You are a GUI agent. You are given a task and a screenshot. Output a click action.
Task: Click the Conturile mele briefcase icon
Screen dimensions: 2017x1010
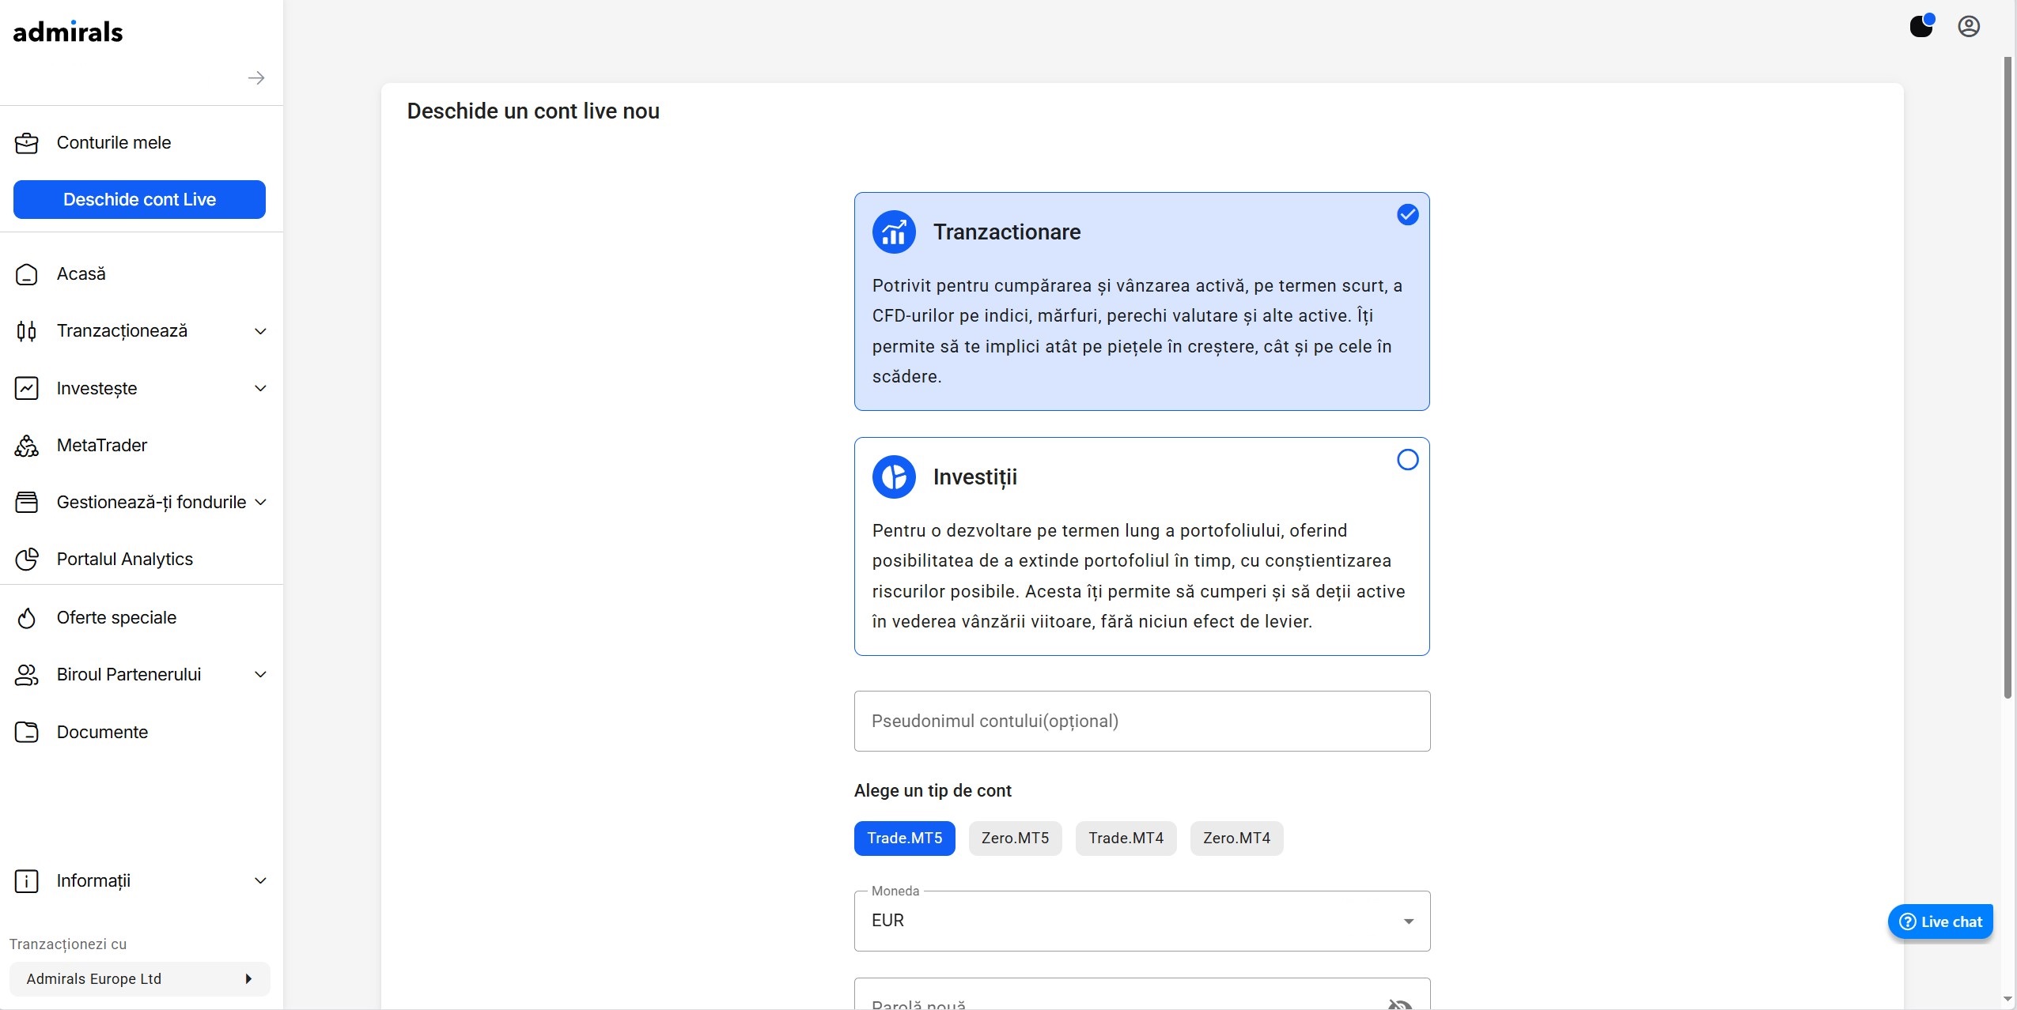pyautogui.click(x=27, y=143)
